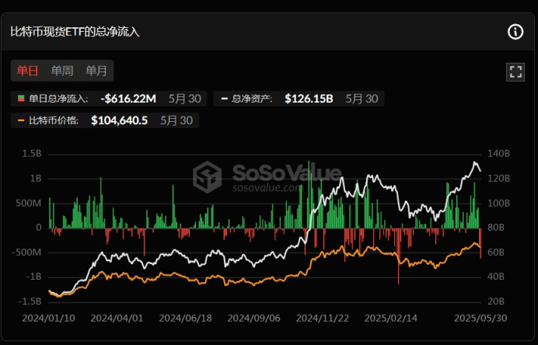The image size is (538, 345).
Task: Switch to the 单周 weekly tab
Action: point(62,71)
